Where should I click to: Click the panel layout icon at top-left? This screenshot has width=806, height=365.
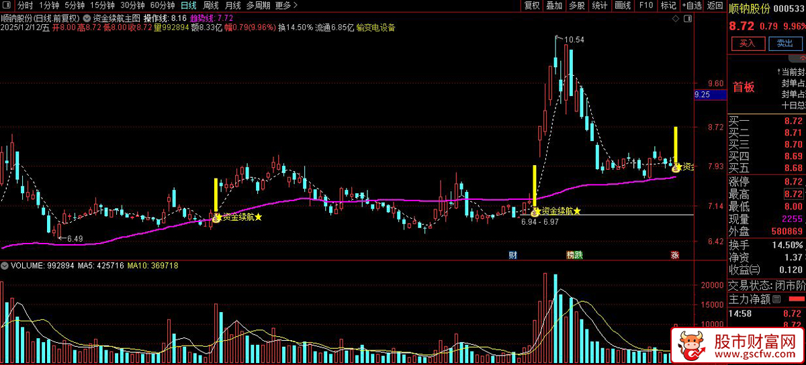(x=7, y=5)
